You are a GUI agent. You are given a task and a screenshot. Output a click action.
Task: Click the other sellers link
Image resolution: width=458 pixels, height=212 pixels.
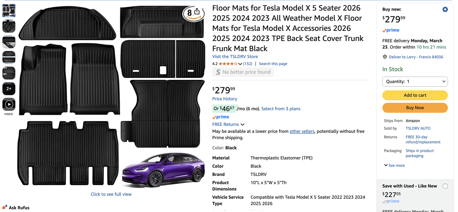click(x=302, y=131)
